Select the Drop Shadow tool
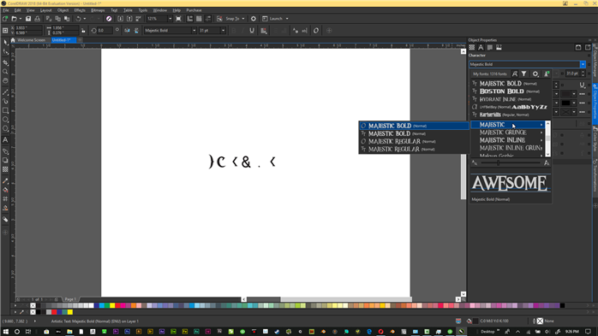Image resolution: width=598 pixels, height=336 pixels. pyautogui.click(x=5, y=160)
